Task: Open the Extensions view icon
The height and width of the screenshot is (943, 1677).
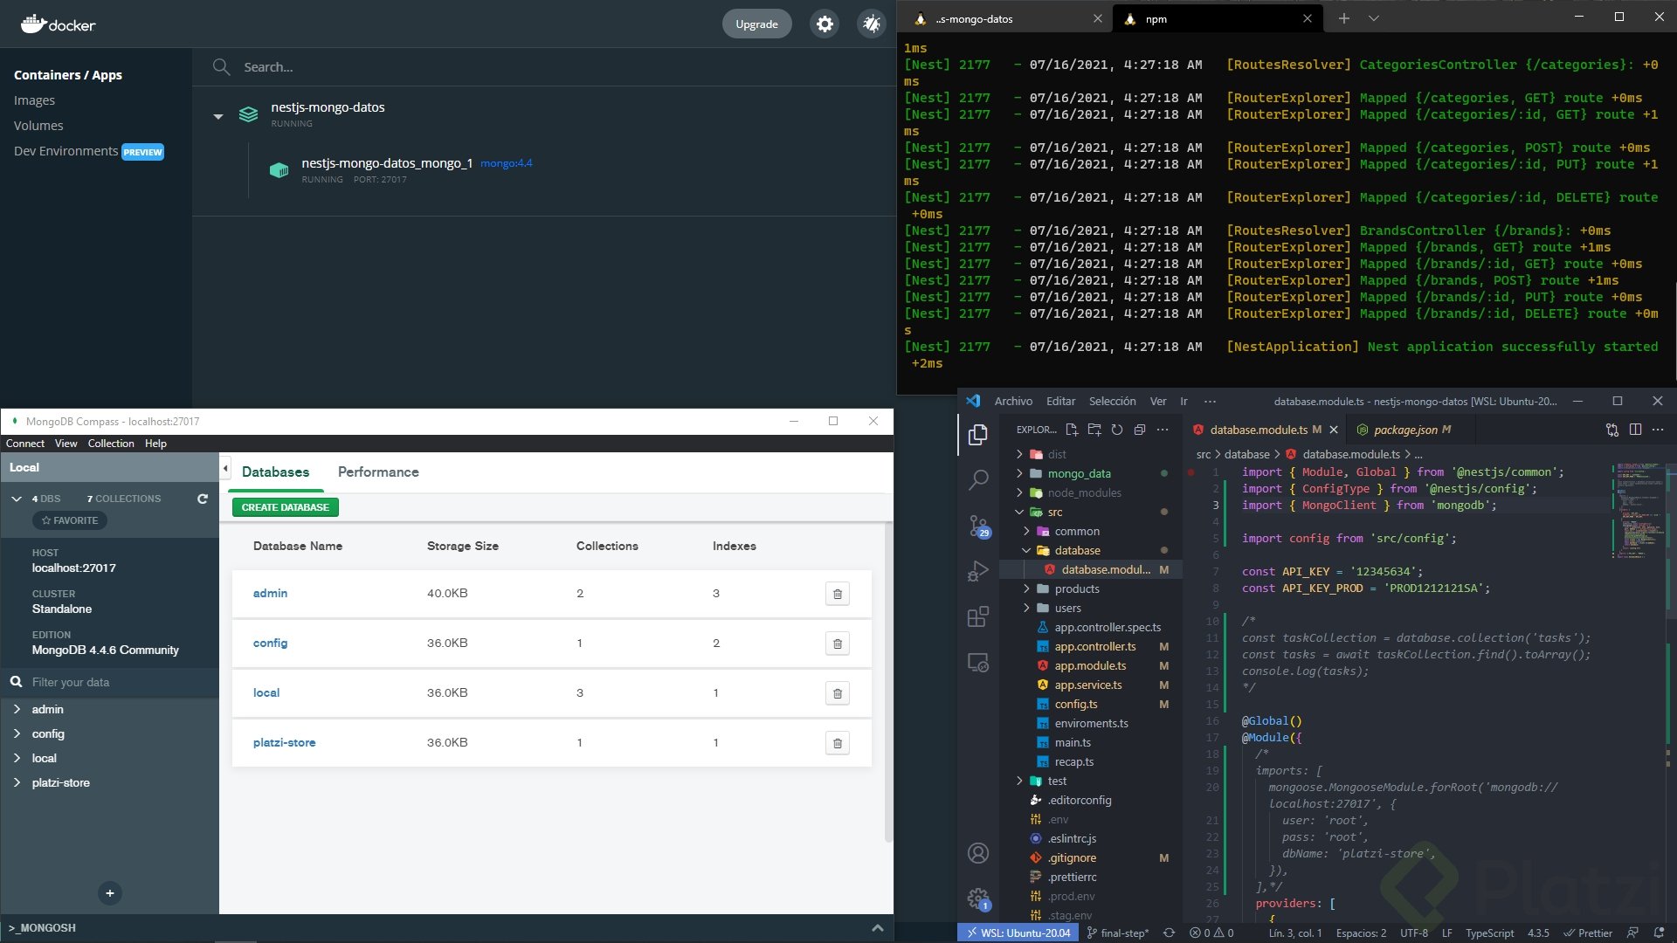Action: click(x=978, y=616)
